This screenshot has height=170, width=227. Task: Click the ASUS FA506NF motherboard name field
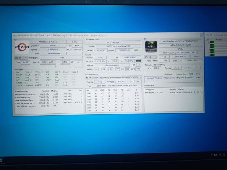click(x=113, y=42)
